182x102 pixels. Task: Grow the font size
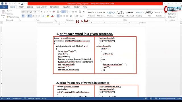coord(42,12)
